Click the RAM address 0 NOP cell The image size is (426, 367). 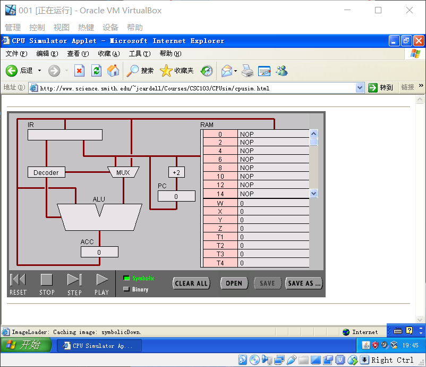coord(273,134)
